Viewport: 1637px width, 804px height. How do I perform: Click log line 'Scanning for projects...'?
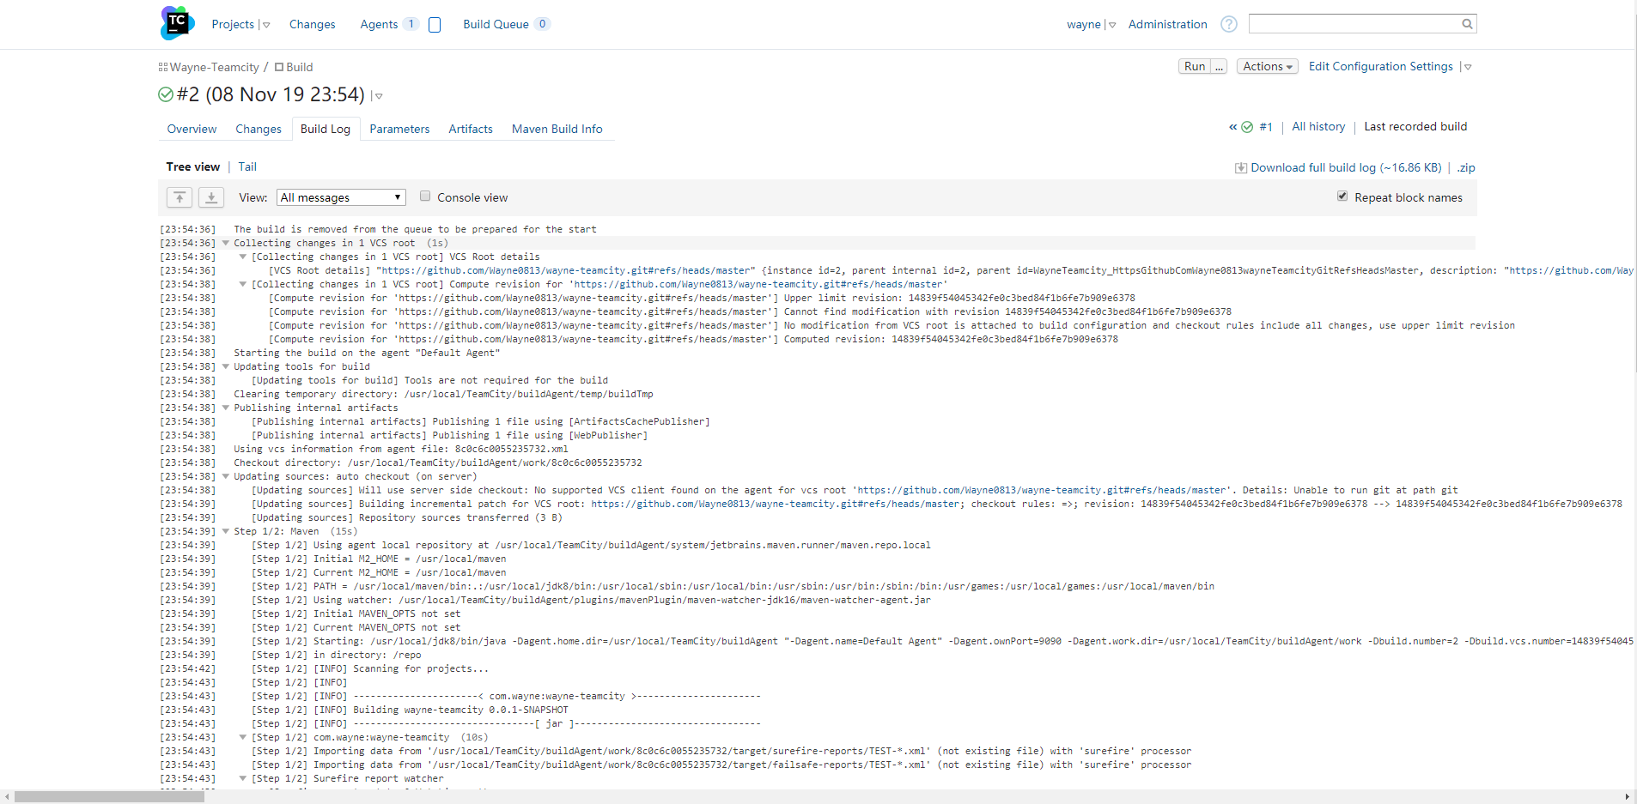pyautogui.click(x=370, y=668)
